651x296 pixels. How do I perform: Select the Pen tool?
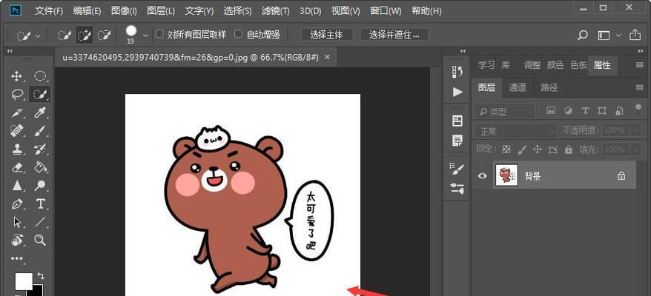coord(16,203)
